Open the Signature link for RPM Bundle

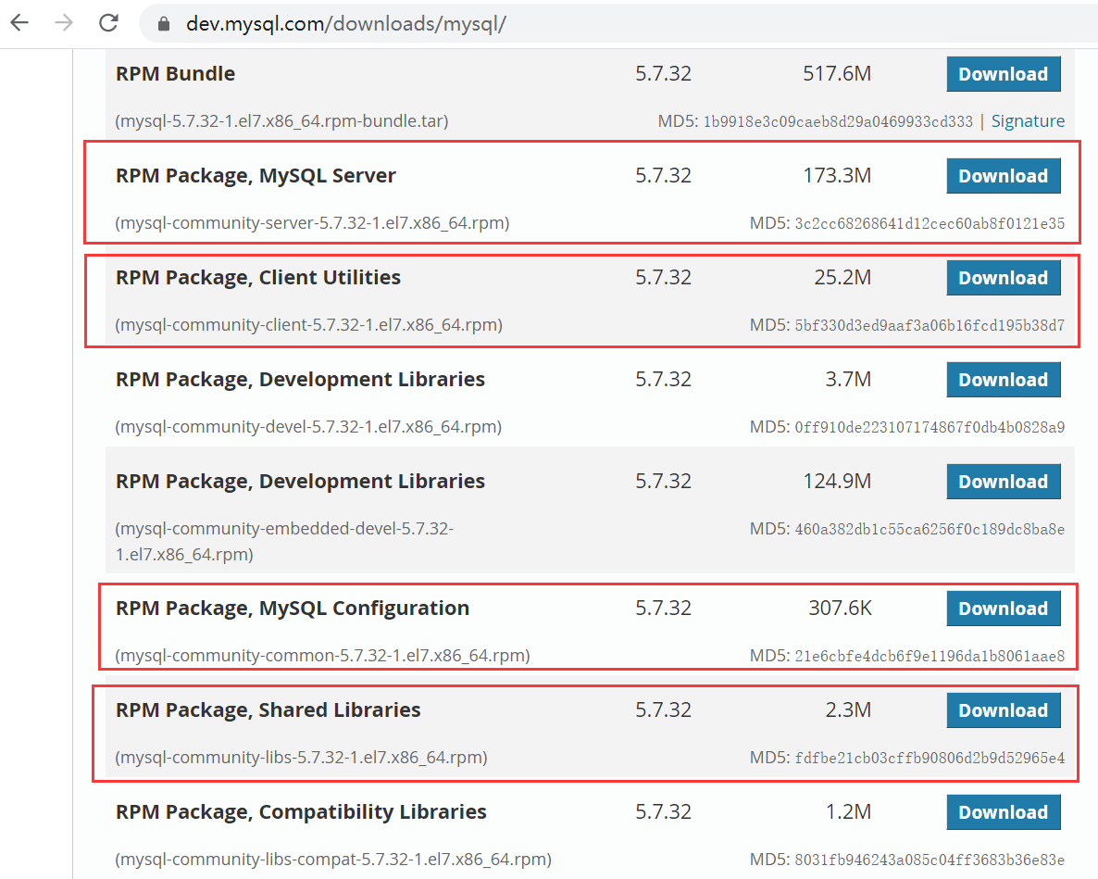[x=1028, y=120]
